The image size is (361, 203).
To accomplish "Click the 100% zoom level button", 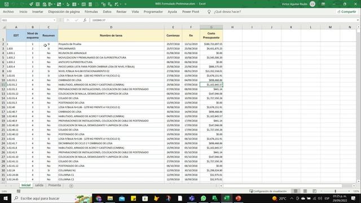I will (356, 191).
